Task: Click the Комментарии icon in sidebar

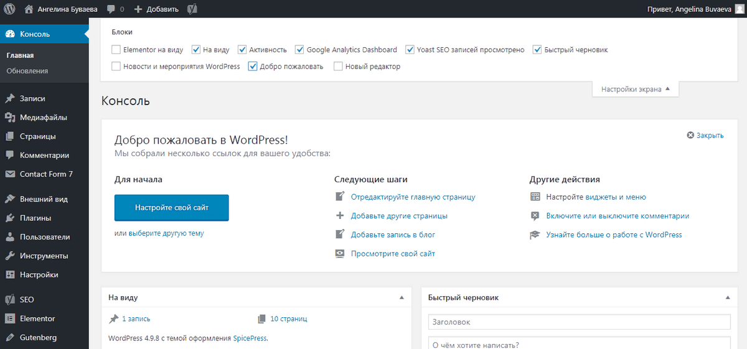Action: click(x=9, y=156)
